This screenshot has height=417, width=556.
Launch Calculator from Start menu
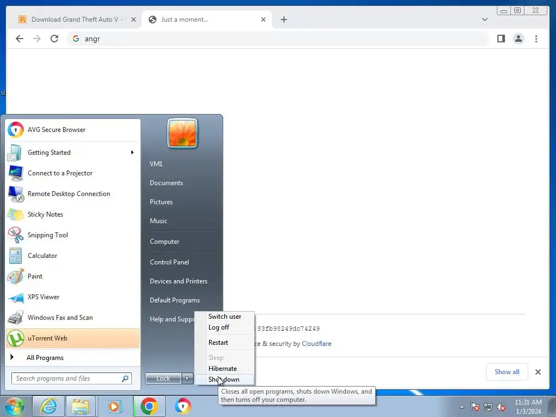coord(73,256)
